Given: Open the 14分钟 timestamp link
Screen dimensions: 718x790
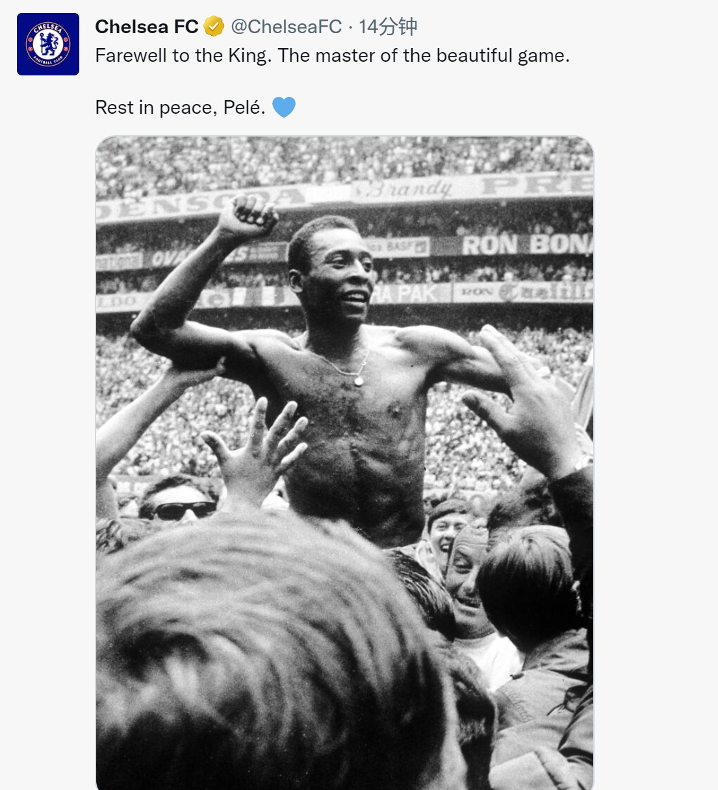Looking at the screenshot, I should point(388,27).
